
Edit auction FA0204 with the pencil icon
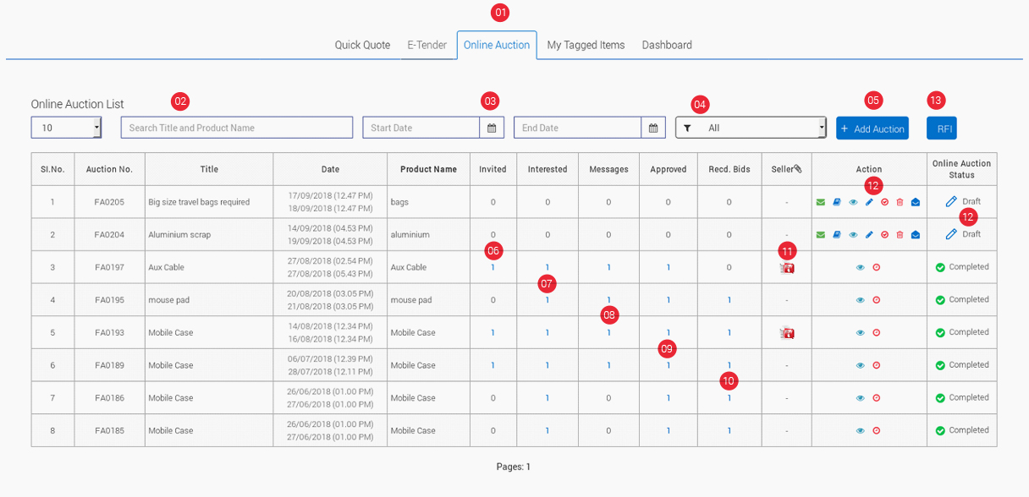coord(869,235)
